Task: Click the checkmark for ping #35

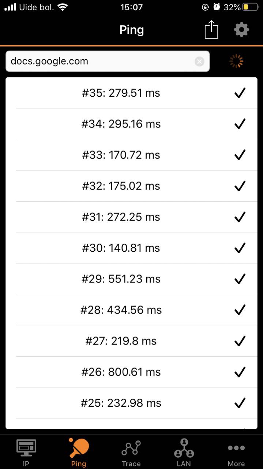Action: click(240, 93)
